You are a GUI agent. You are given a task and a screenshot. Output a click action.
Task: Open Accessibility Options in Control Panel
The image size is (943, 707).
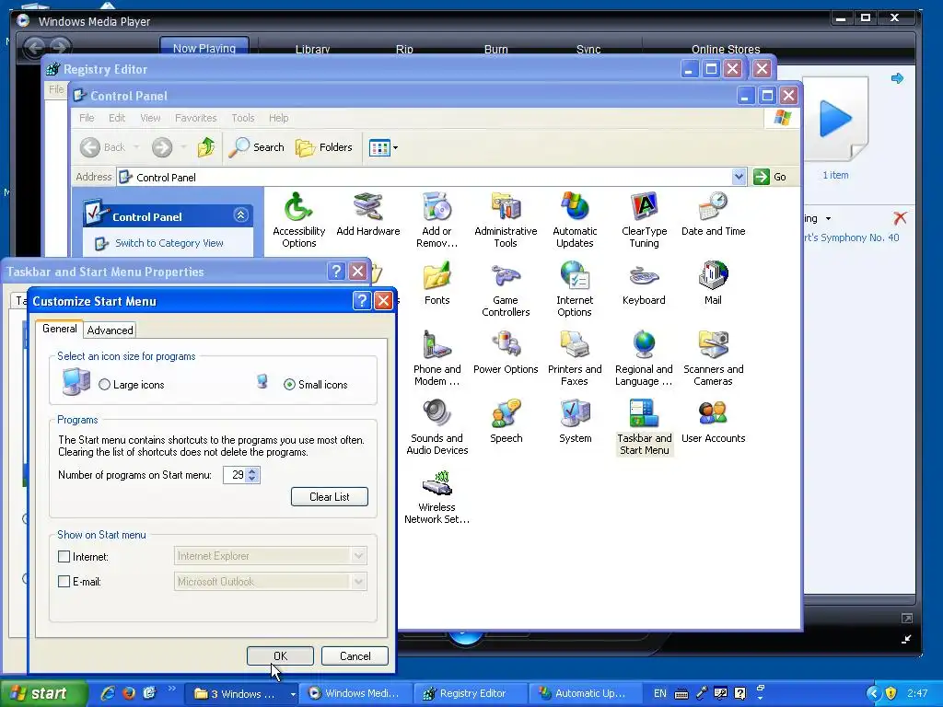299,220
